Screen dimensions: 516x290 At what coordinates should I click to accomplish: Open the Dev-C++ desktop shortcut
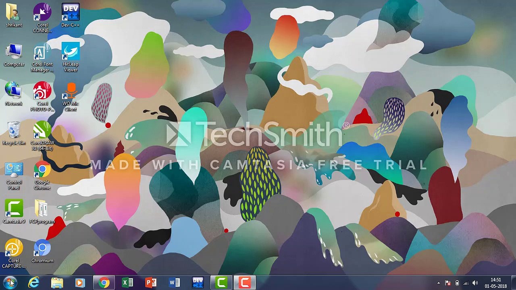point(71,13)
